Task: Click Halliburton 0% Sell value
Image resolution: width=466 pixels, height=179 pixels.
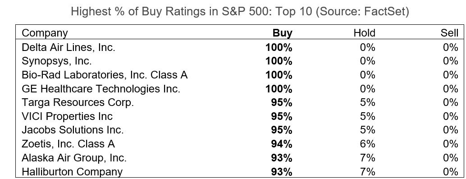Action: coord(451,172)
